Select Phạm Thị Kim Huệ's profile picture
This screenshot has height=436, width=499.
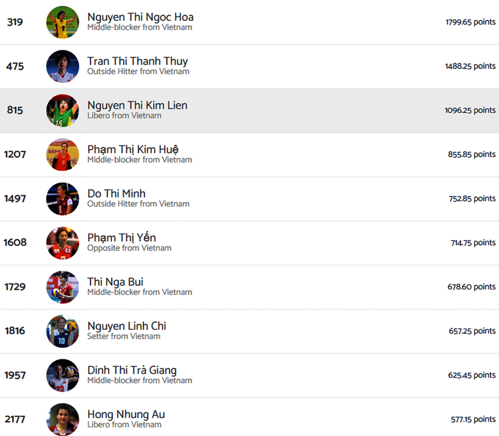click(x=63, y=155)
